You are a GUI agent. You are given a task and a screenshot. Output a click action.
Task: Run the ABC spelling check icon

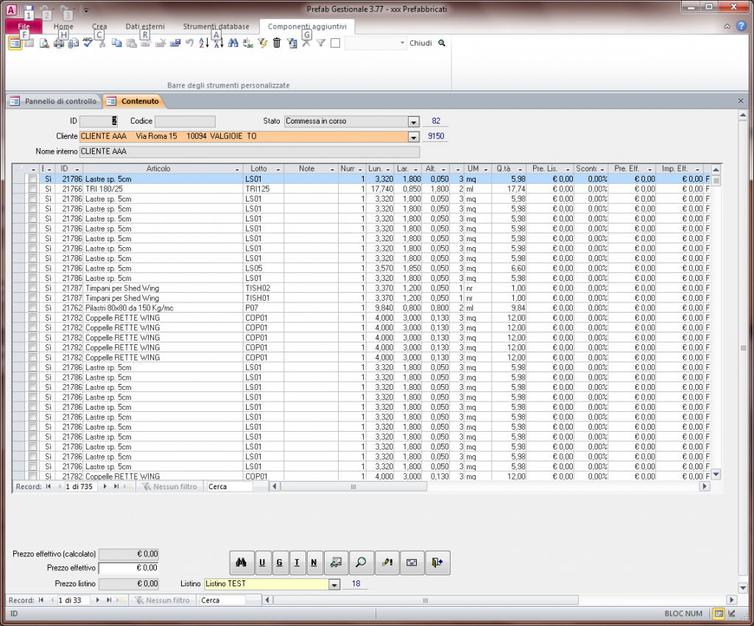click(88, 43)
